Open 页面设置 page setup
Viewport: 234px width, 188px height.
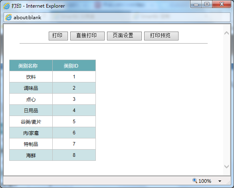(124, 36)
